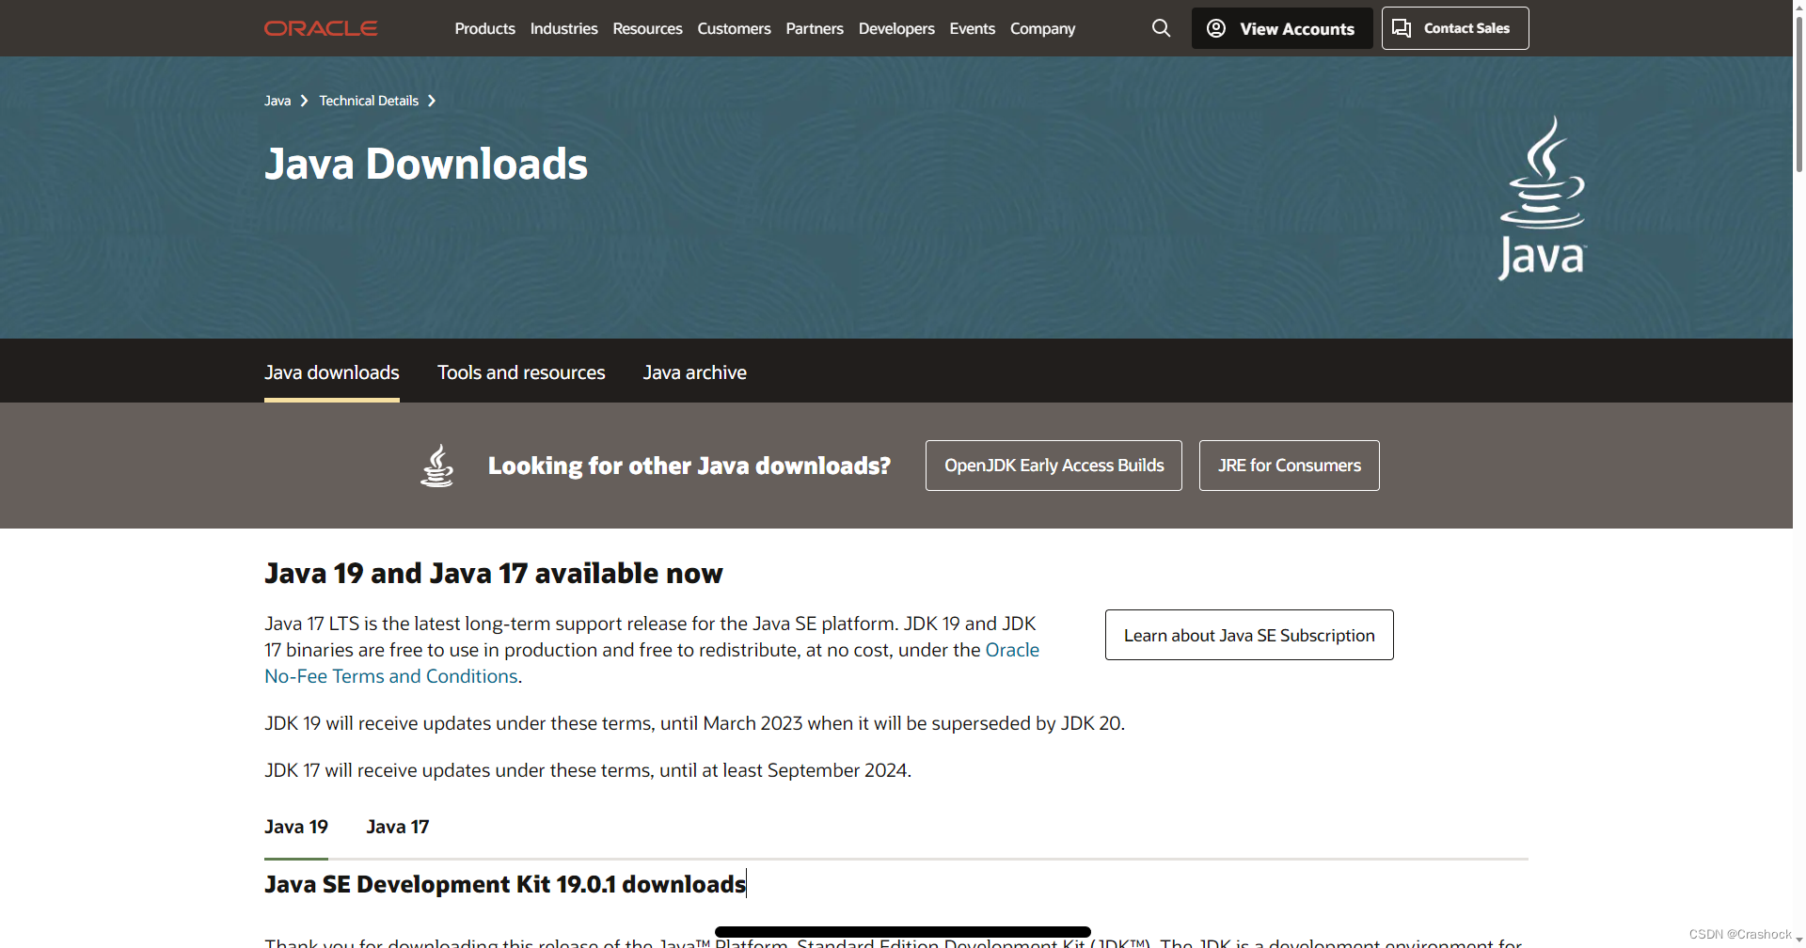Open the Industries menu

(563, 28)
